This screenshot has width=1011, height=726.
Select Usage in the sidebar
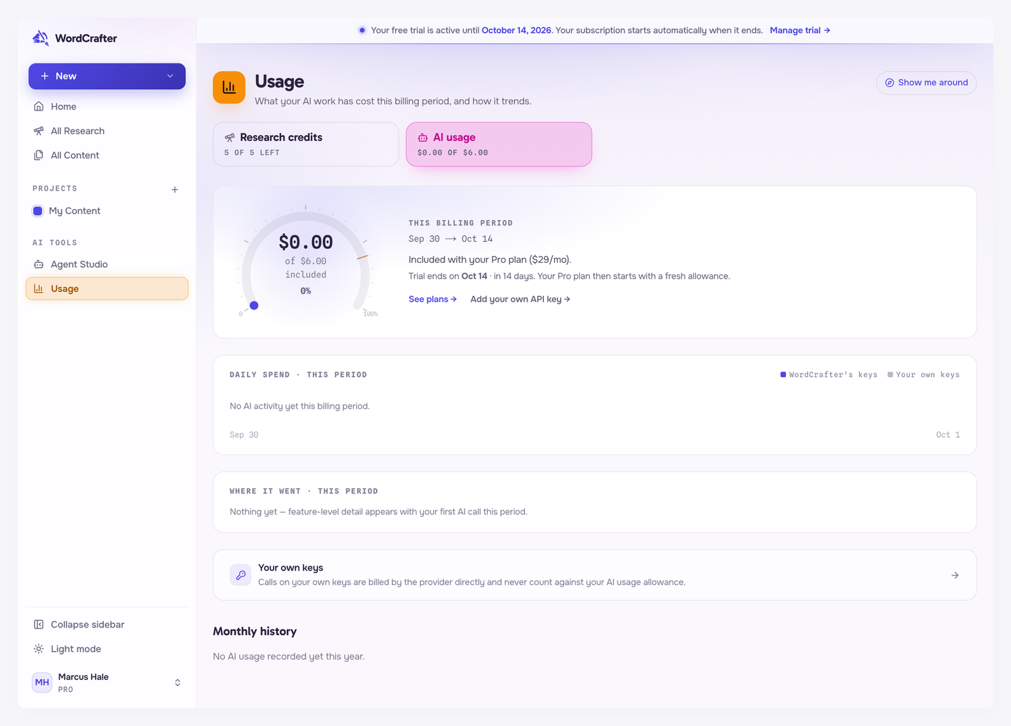pos(107,289)
